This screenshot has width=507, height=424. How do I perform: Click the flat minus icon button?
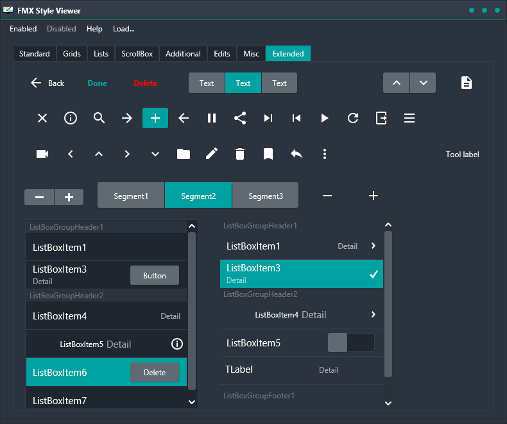point(327,196)
